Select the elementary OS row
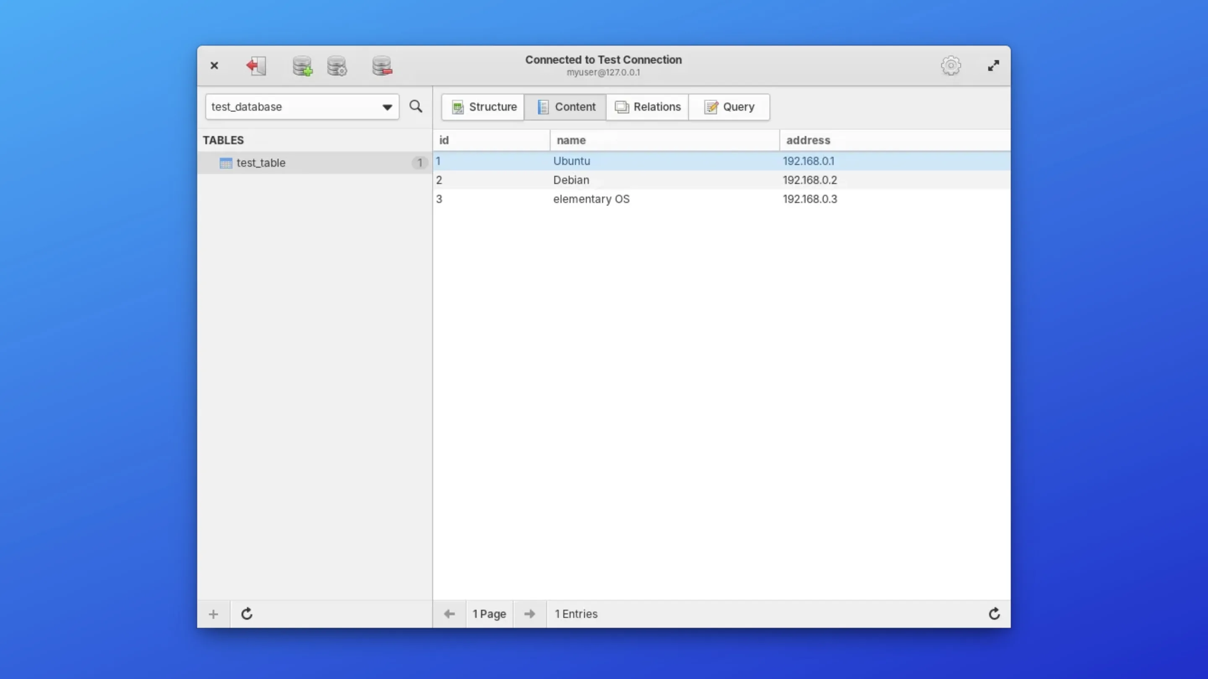The height and width of the screenshot is (679, 1208). click(591, 199)
